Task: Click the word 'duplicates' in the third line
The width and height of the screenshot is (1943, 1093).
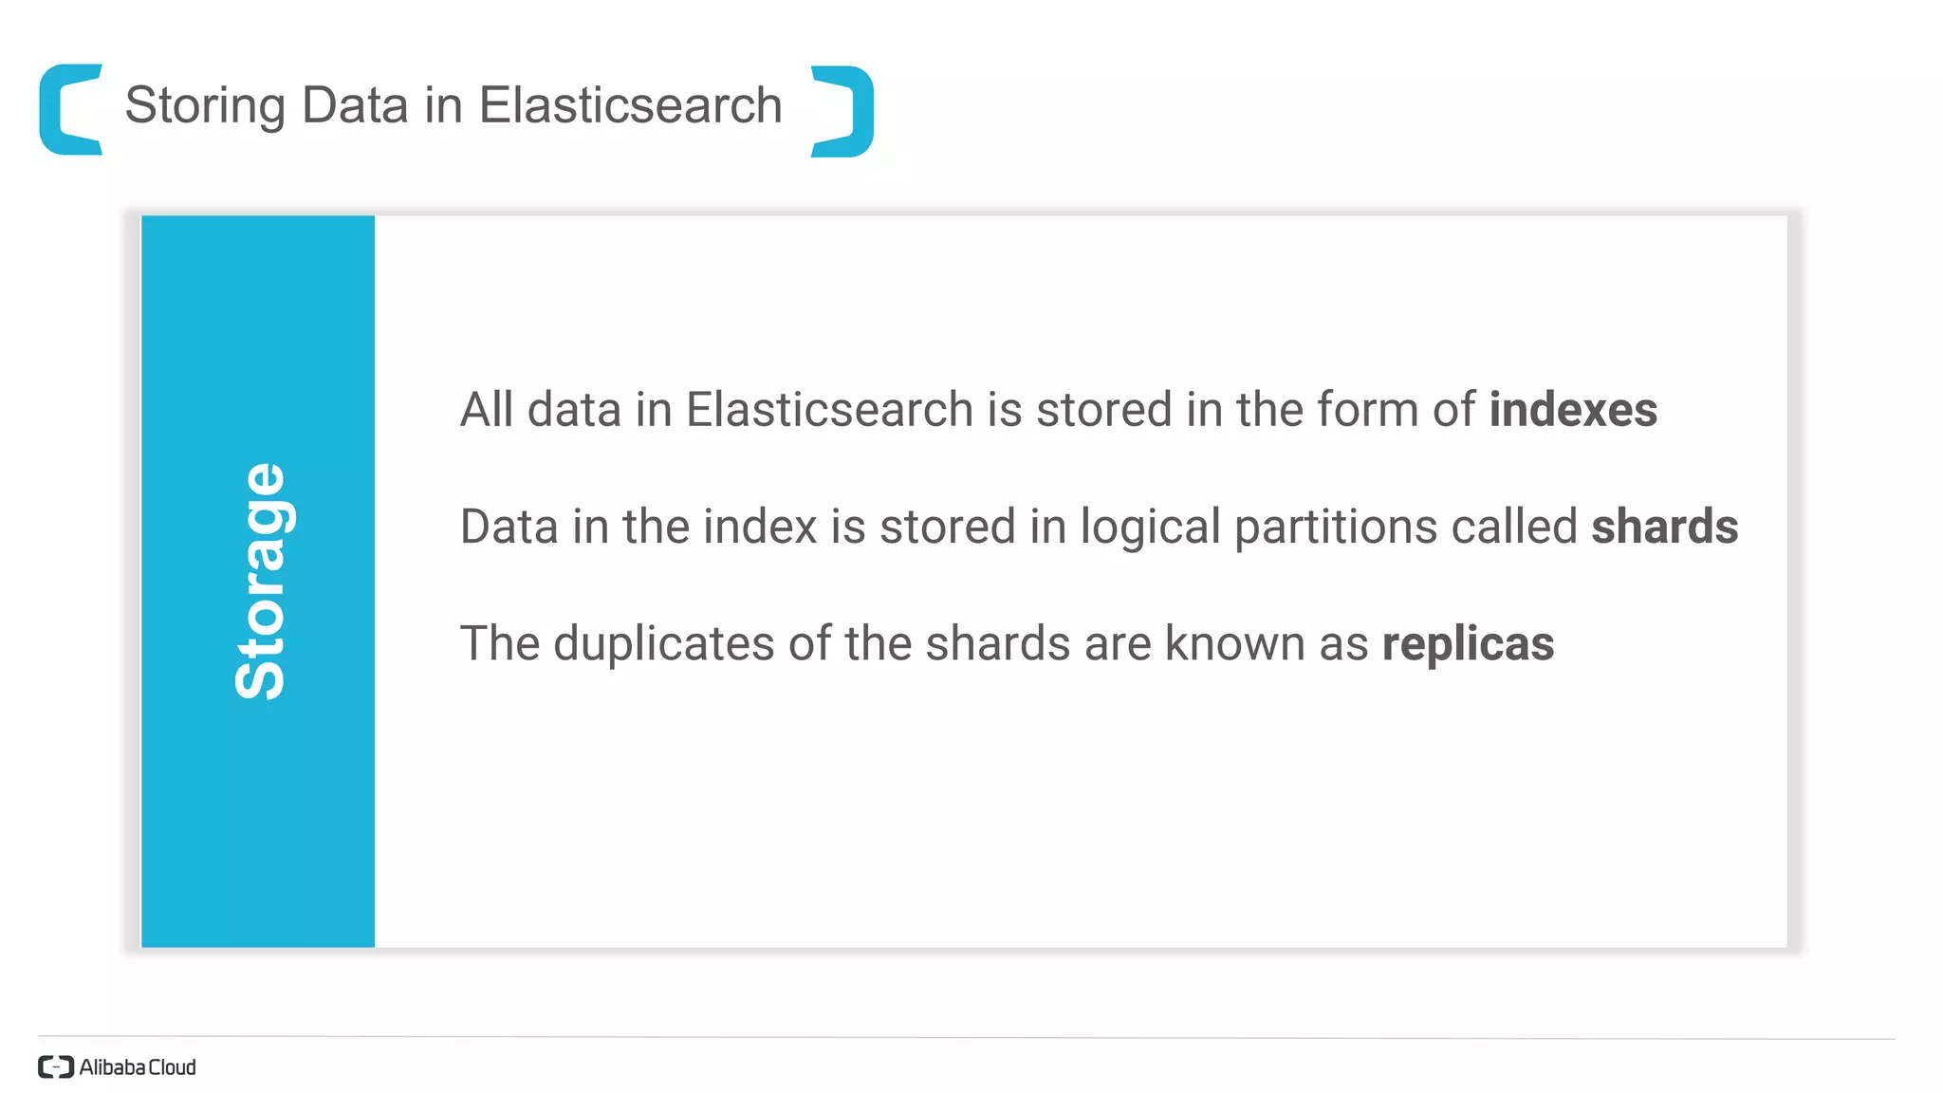Action: tap(664, 645)
